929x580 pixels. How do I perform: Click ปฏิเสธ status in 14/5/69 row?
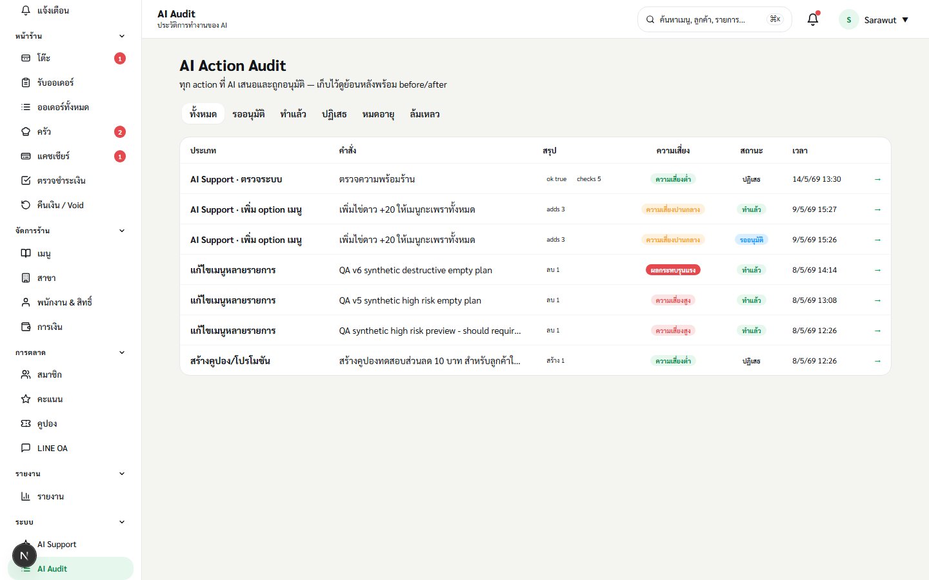752,179
